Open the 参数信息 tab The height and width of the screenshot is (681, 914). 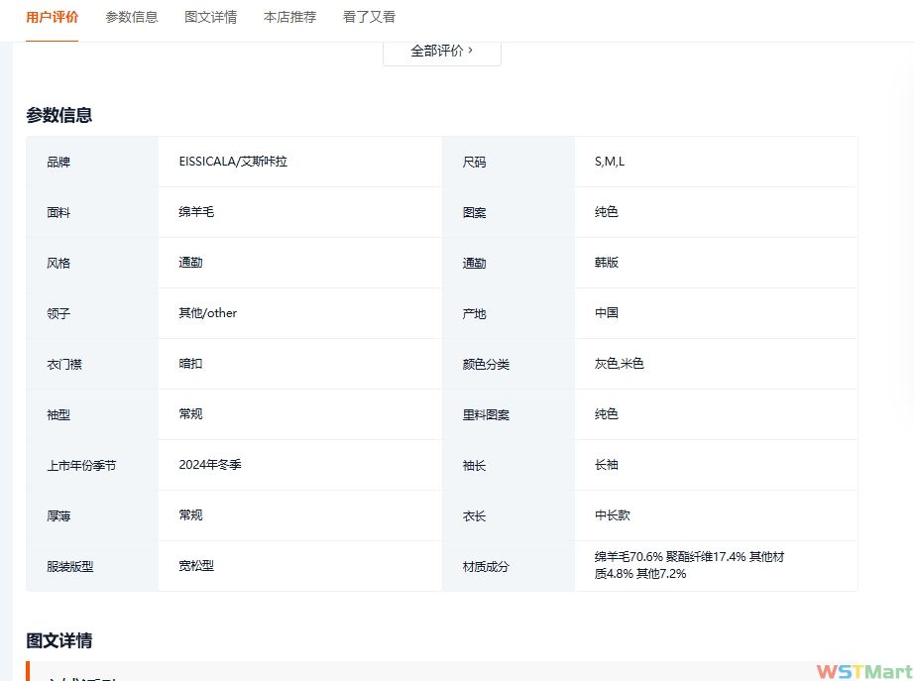tap(132, 17)
